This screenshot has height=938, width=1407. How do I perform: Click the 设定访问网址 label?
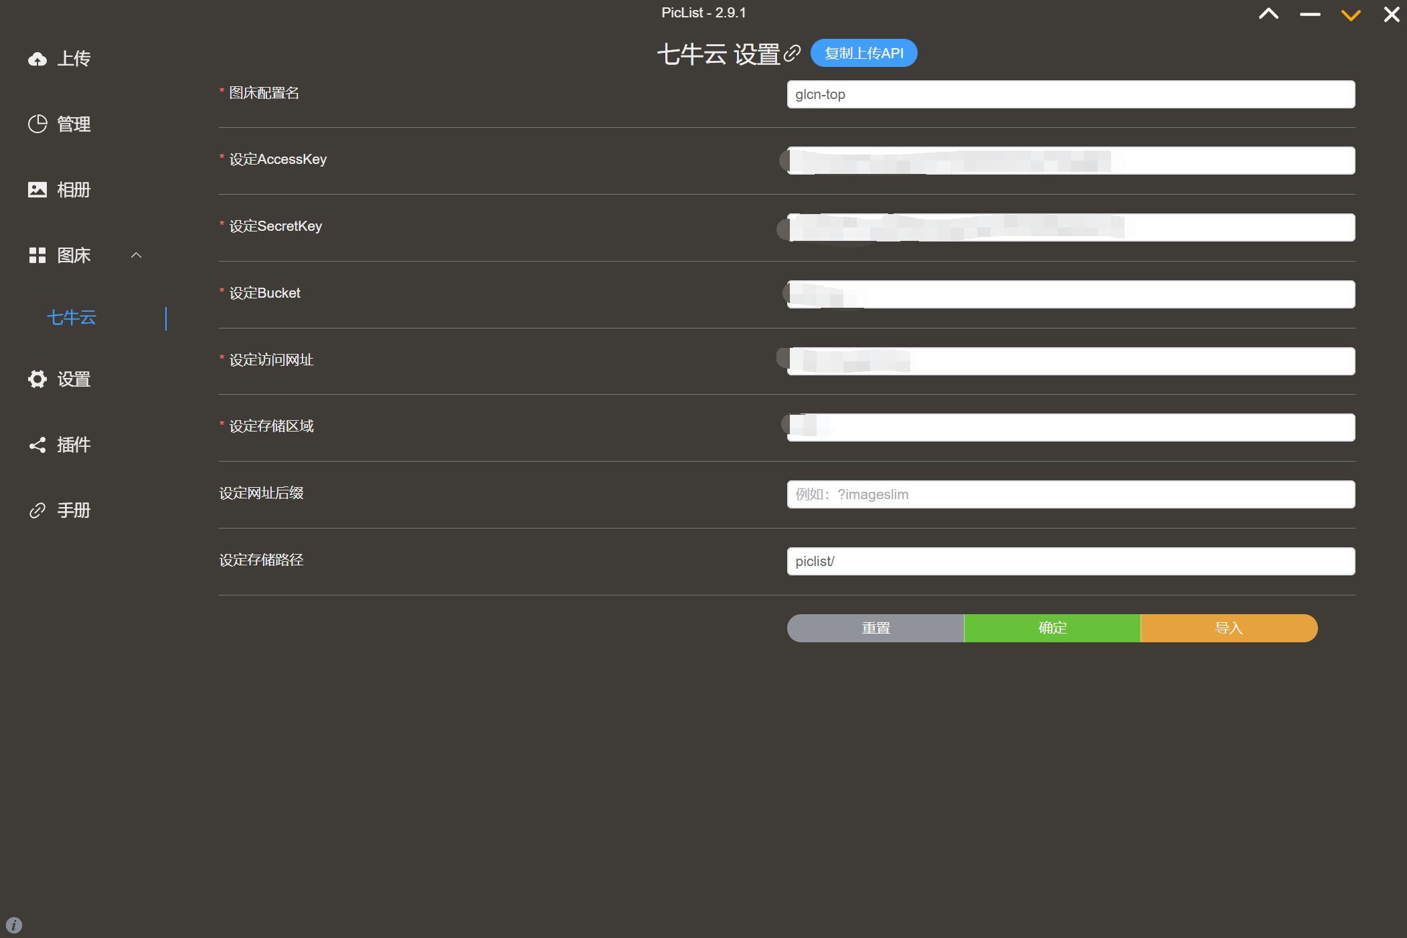tap(271, 360)
